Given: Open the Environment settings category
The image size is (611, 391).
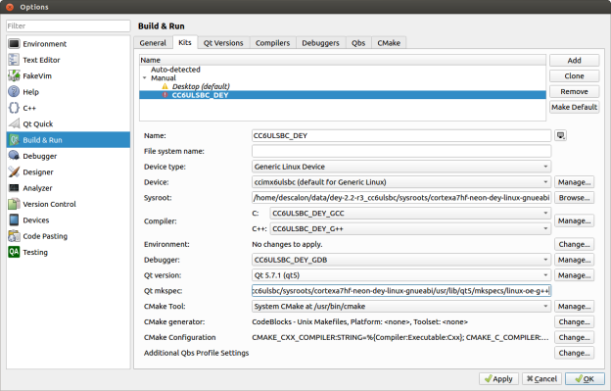Looking at the screenshot, I should coord(69,44).
